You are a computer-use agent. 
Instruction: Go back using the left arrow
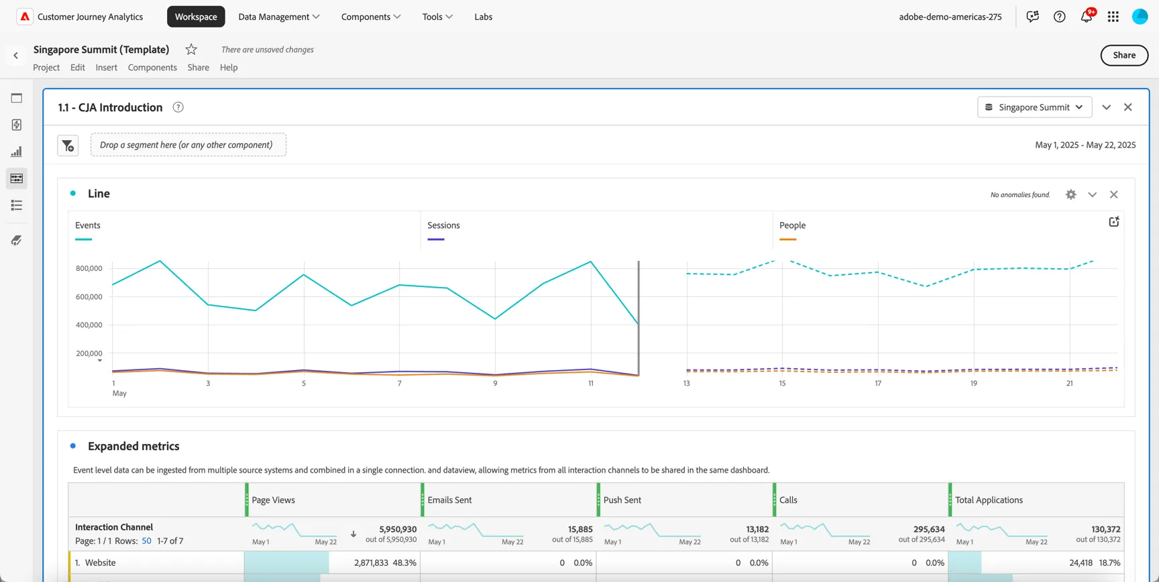click(x=16, y=56)
